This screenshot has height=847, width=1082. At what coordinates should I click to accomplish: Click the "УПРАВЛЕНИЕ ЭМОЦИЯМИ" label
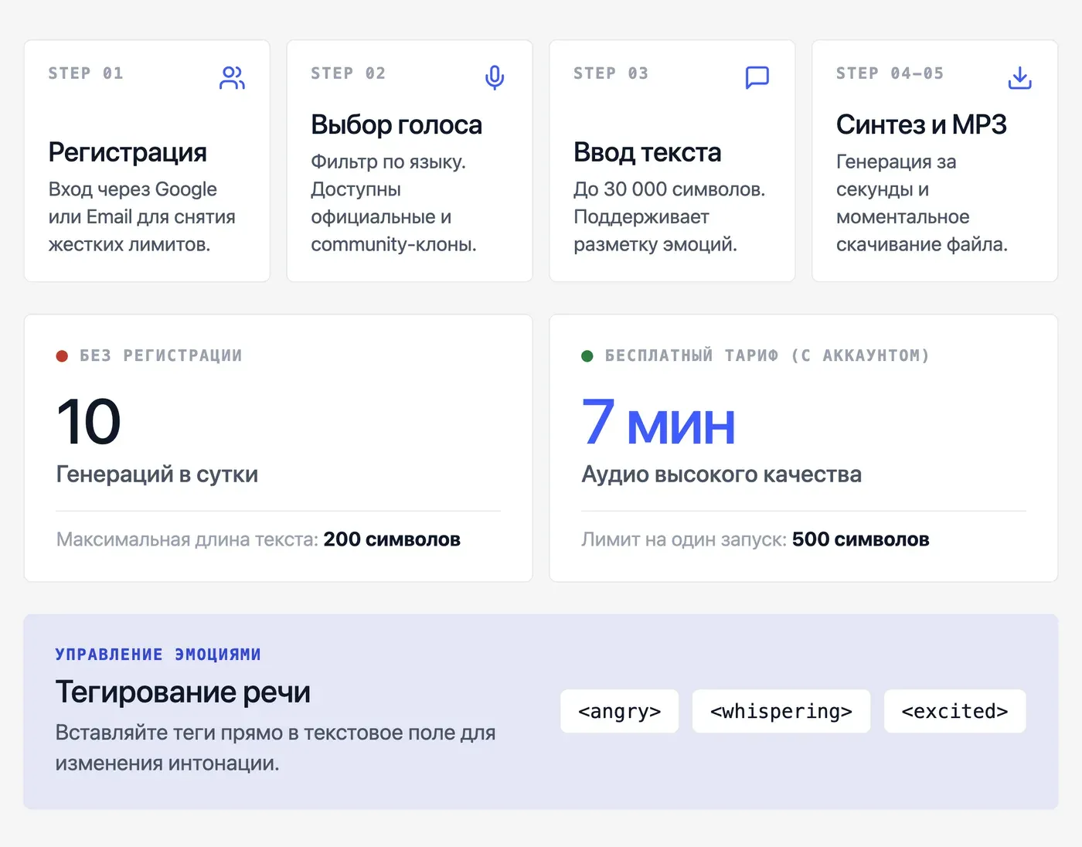point(158,655)
